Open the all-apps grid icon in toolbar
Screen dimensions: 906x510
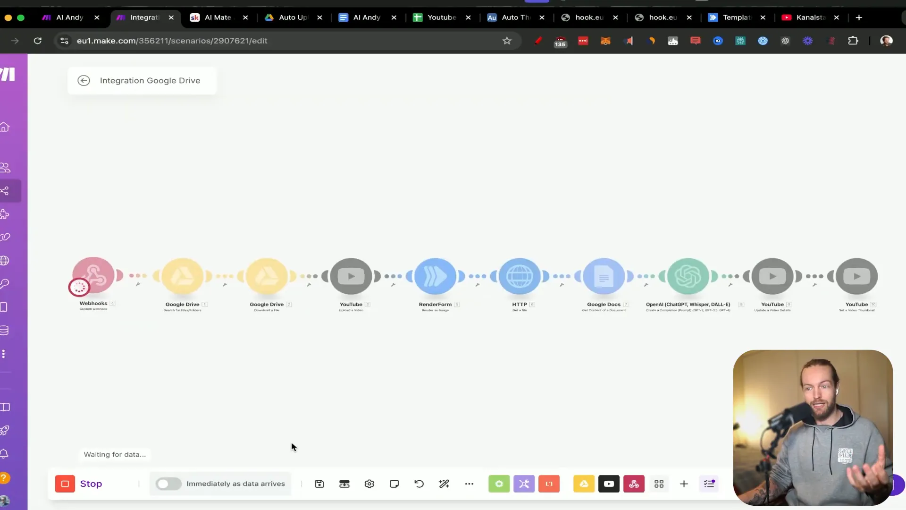(x=659, y=484)
